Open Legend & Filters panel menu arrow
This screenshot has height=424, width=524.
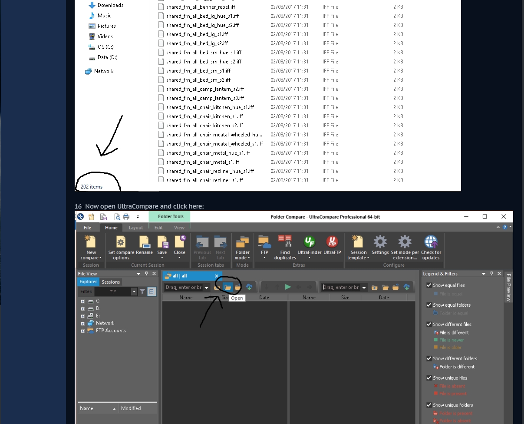(x=484, y=274)
